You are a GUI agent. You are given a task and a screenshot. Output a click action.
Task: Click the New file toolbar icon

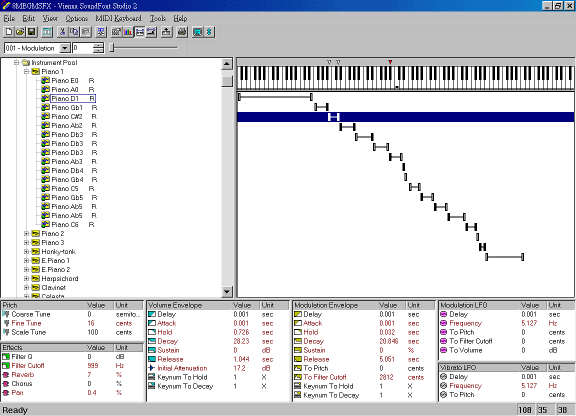9,32
